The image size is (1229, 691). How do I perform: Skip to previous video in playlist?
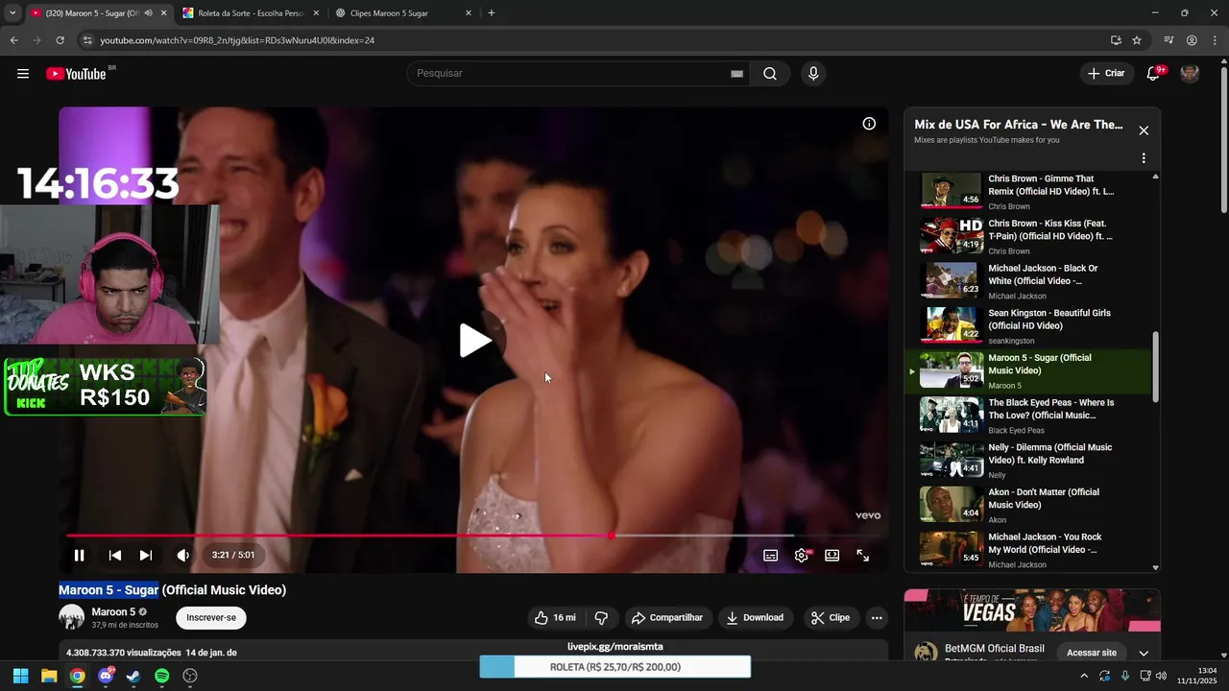[114, 555]
